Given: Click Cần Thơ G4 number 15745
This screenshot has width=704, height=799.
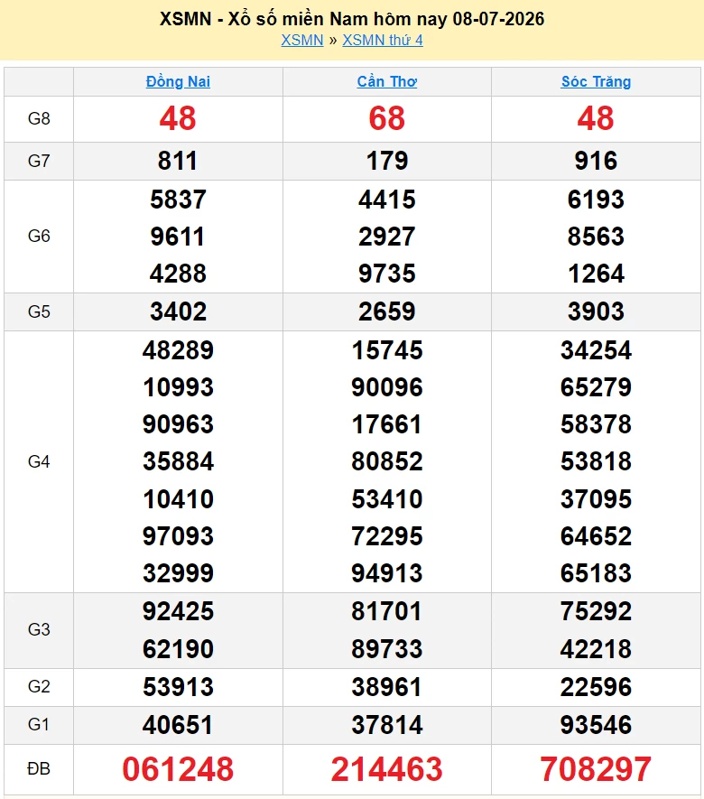Looking at the screenshot, I should pos(387,350).
